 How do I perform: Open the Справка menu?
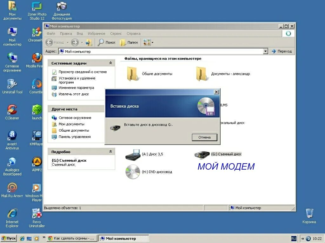coord(134,34)
